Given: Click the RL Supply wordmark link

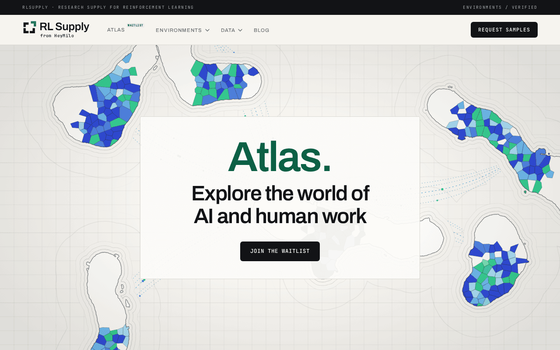Looking at the screenshot, I should click(x=65, y=27).
